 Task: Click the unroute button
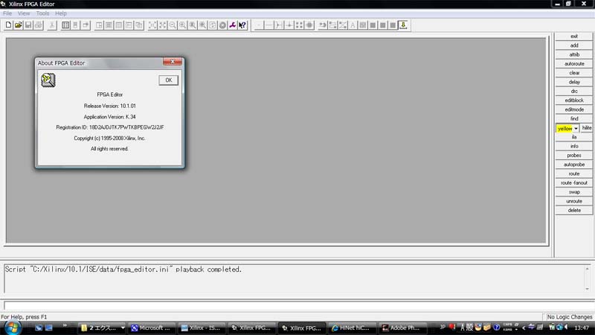(573, 201)
